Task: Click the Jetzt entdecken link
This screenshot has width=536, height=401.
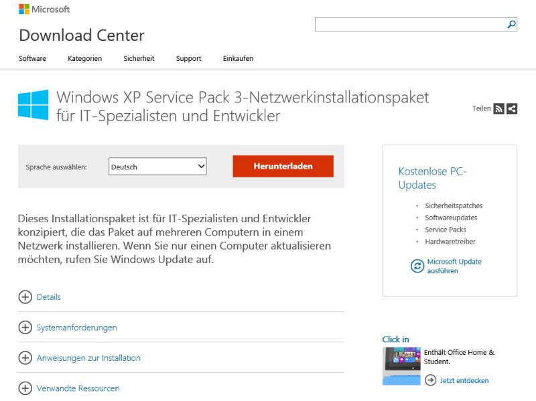Action: click(x=464, y=380)
